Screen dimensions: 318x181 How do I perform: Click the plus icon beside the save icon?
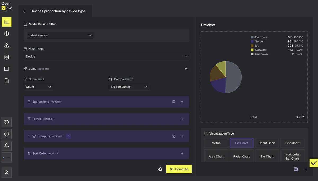click(306, 169)
